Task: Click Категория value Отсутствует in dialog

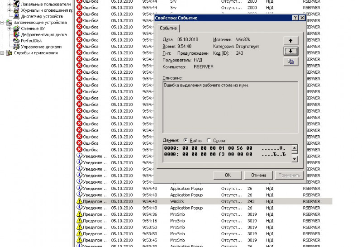Action: [247, 47]
